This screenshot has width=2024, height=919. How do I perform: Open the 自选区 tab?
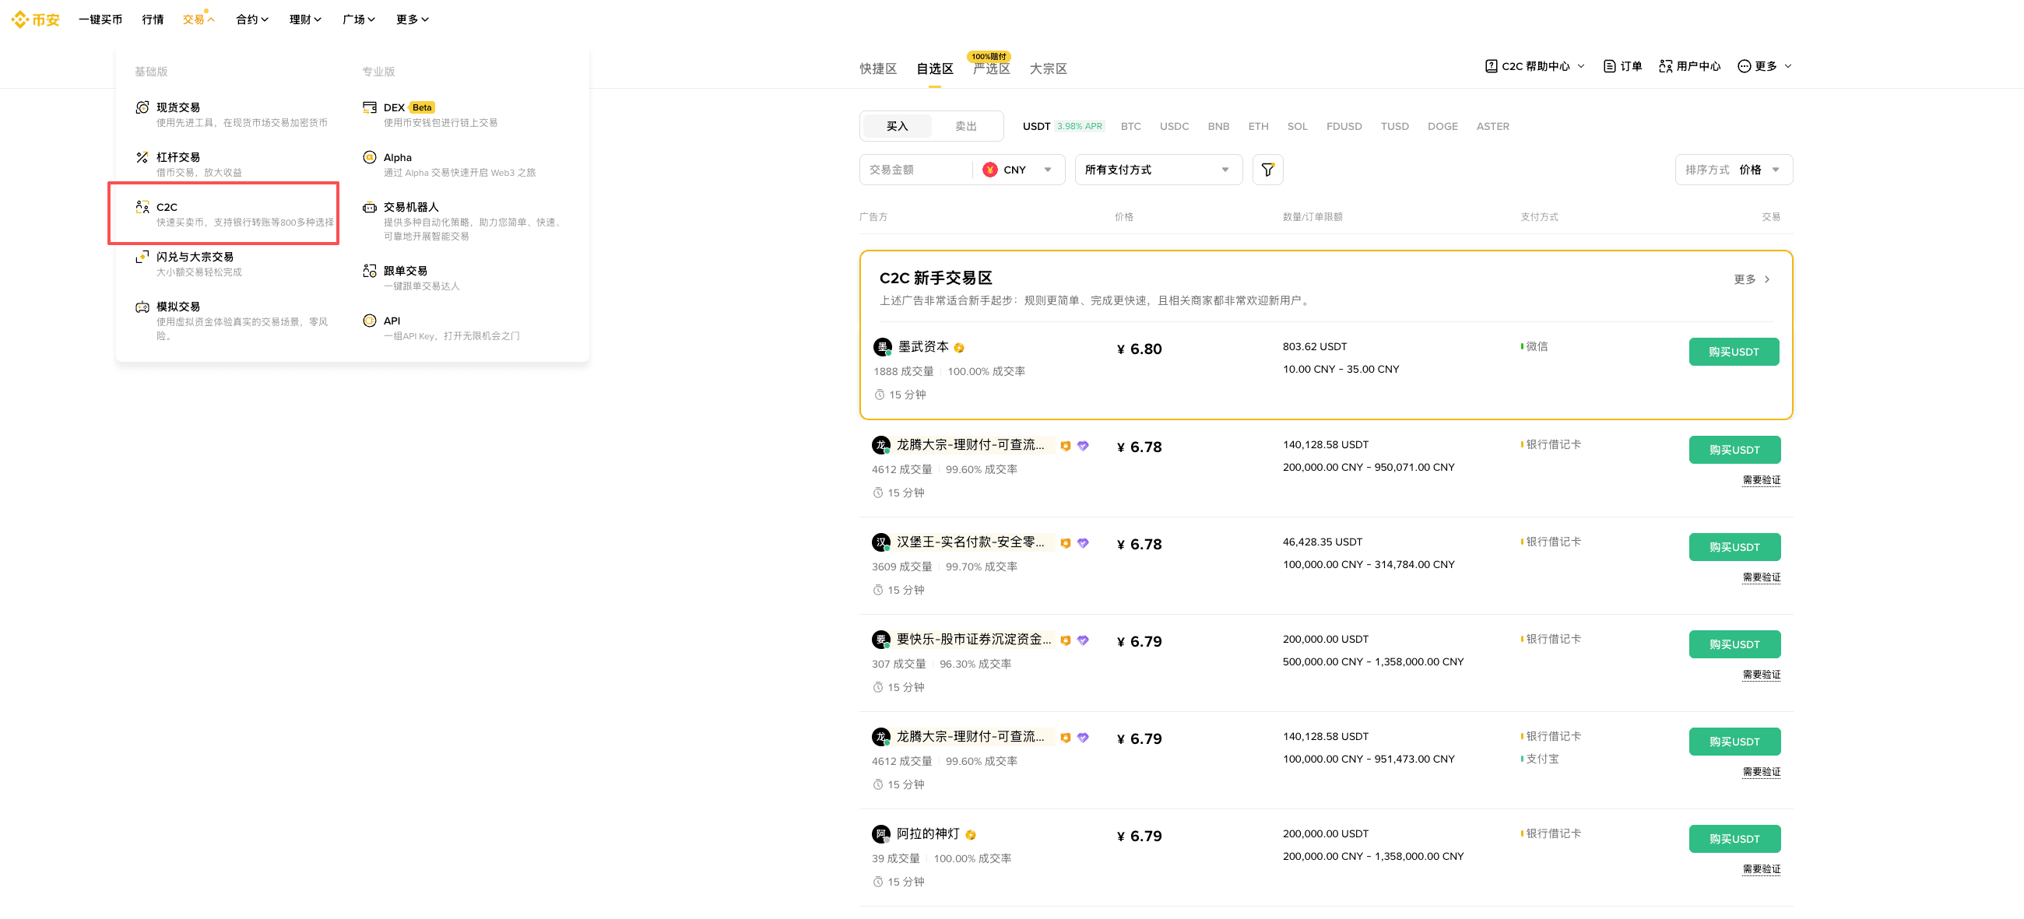pyautogui.click(x=934, y=69)
